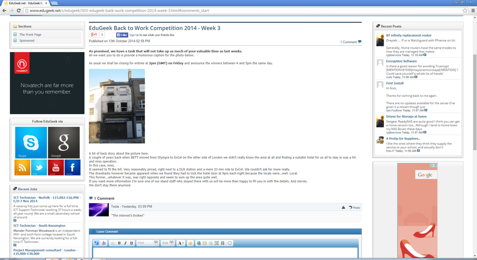Image resolution: width=477 pixels, height=260 pixels.
Task: Click the Google +1 button
Action: point(93,35)
